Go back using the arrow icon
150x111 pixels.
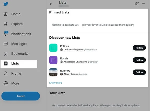coord(51,4)
